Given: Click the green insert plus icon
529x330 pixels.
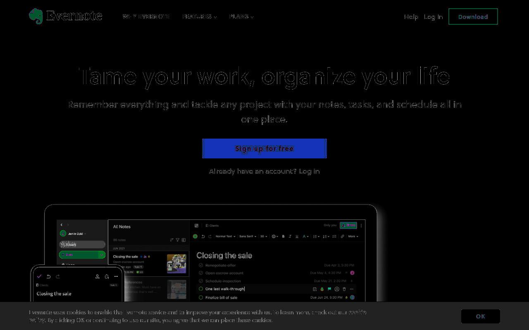Looking at the screenshot, I should 195,236.
